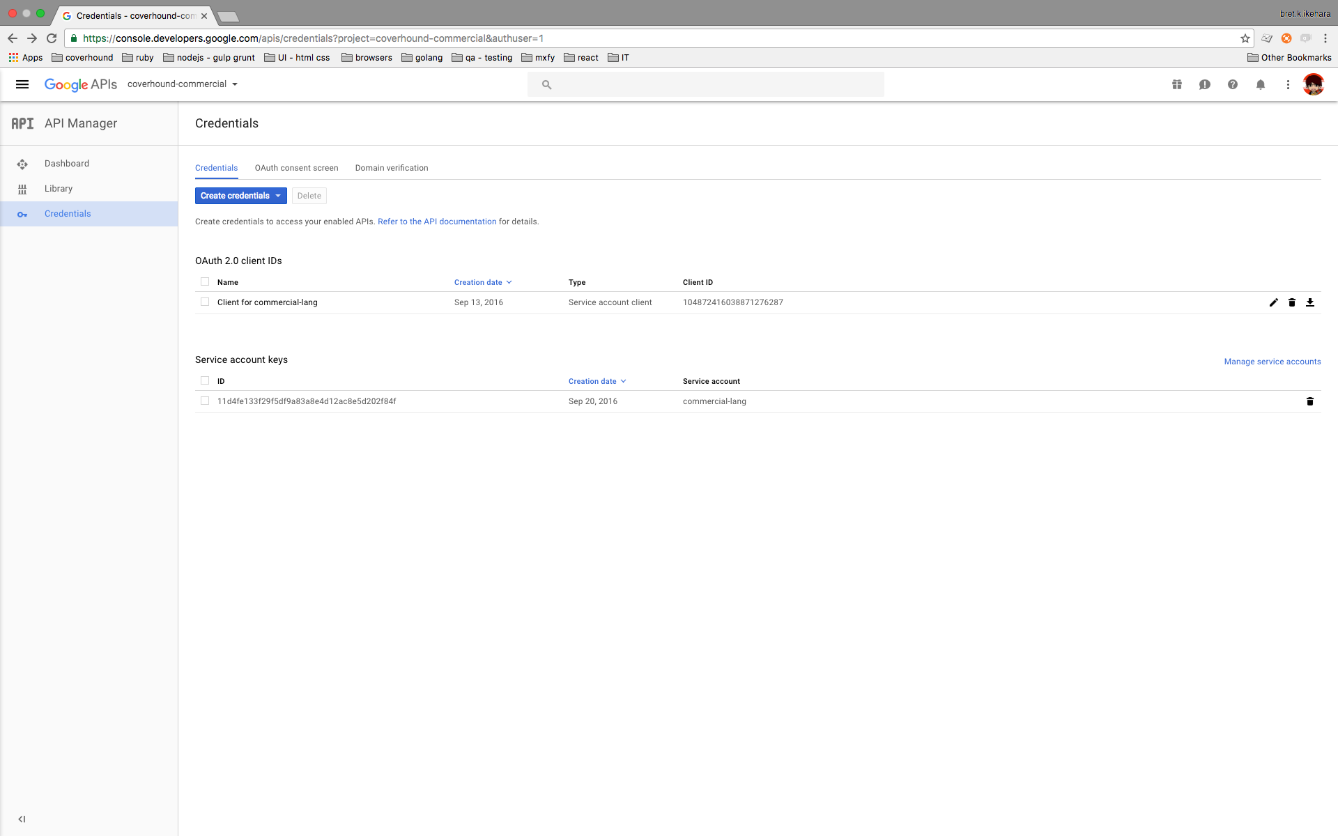Switch to the Domain verification tab

click(391, 168)
